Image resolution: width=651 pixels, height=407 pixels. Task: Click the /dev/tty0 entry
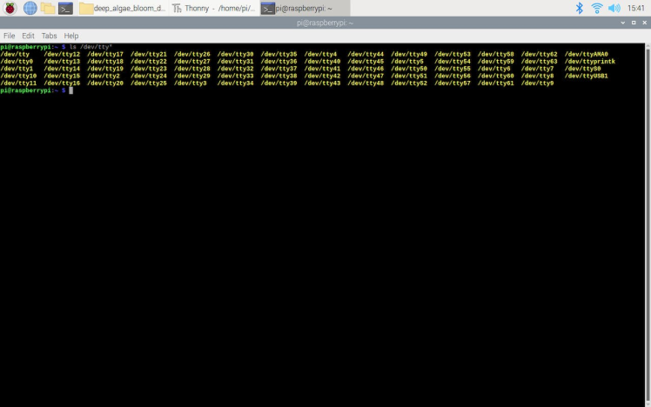[17, 62]
